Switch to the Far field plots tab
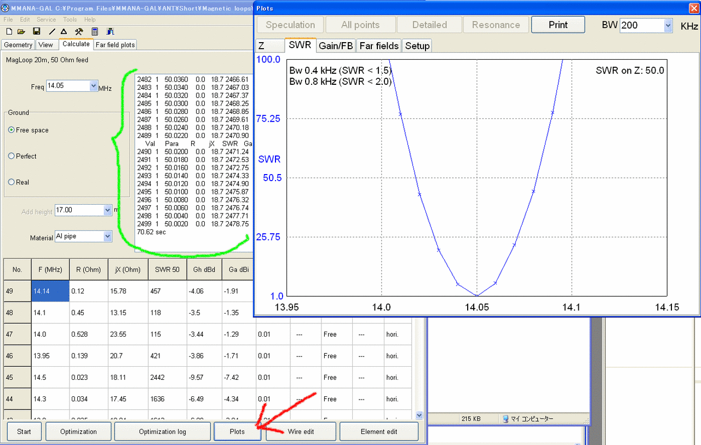Viewport: 701px width, 445px height. [115, 45]
